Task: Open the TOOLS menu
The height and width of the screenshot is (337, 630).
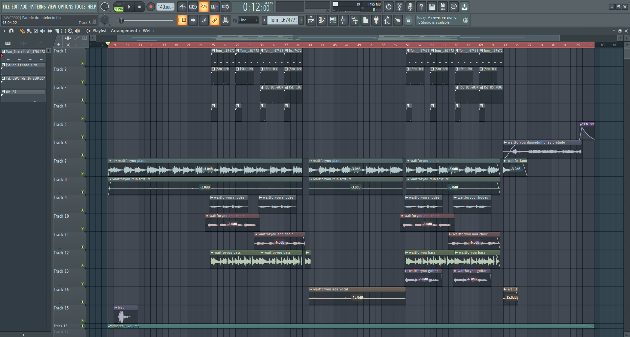Action: (x=80, y=7)
